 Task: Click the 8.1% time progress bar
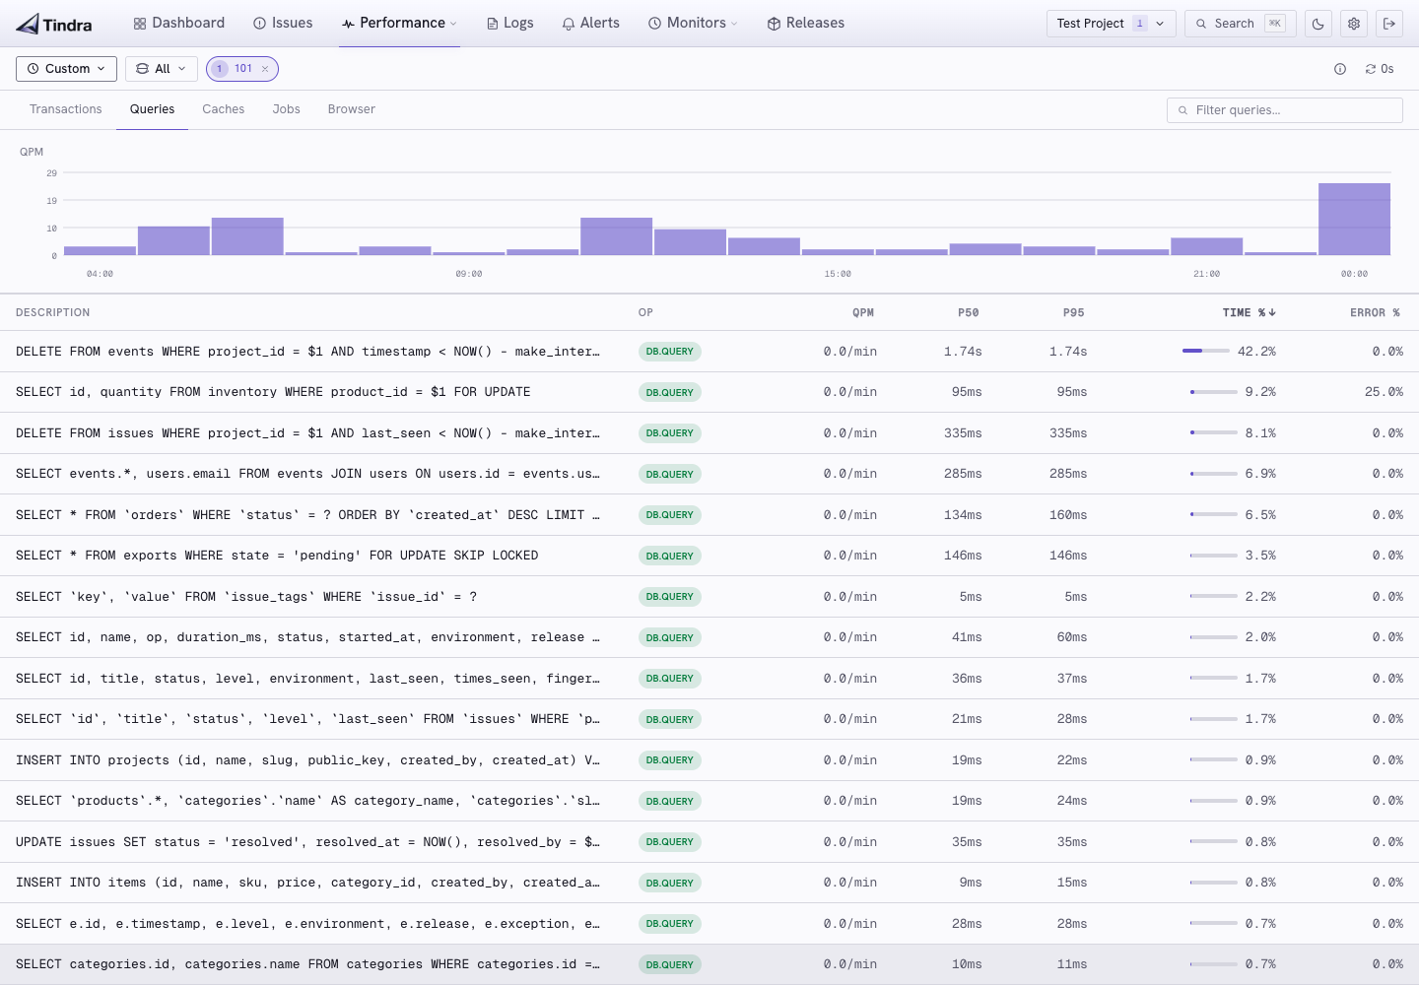1214,432
